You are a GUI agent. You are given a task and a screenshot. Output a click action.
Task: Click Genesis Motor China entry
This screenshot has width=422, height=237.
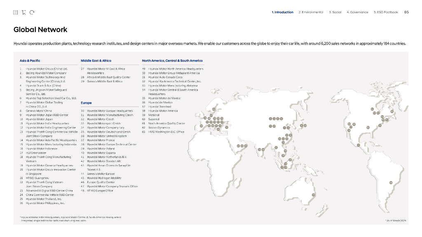pos(39,111)
